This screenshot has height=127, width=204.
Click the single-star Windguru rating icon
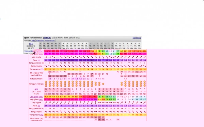tap(103, 84)
